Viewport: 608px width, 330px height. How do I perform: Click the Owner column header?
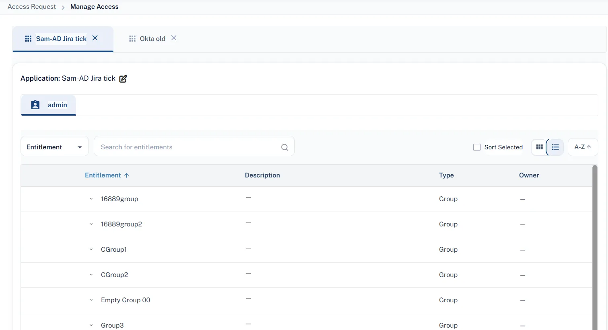coord(529,175)
